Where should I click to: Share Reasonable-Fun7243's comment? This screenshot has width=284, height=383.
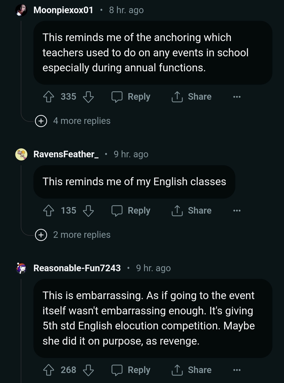pyautogui.click(x=191, y=370)
